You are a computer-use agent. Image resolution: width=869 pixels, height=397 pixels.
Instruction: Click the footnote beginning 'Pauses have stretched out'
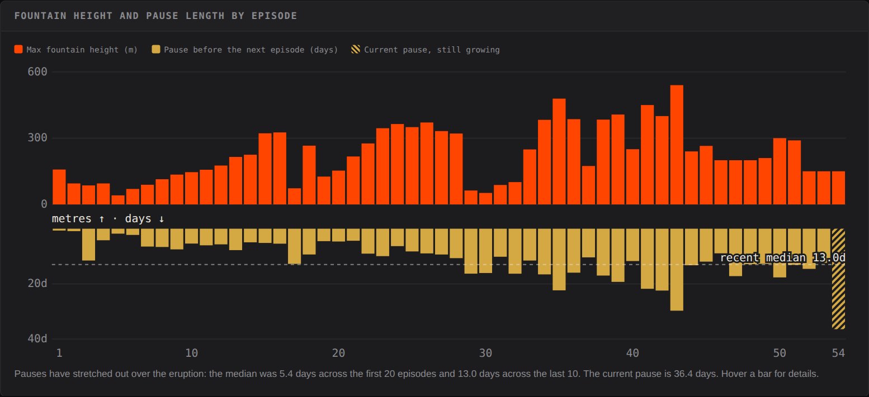(x=417, y=374)
